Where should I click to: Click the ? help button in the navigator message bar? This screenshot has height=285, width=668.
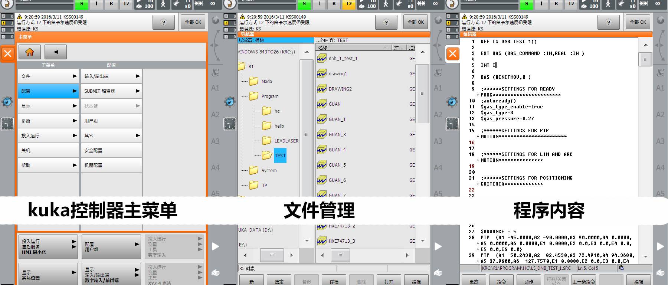pyautogui.click(x=386, y=22)
